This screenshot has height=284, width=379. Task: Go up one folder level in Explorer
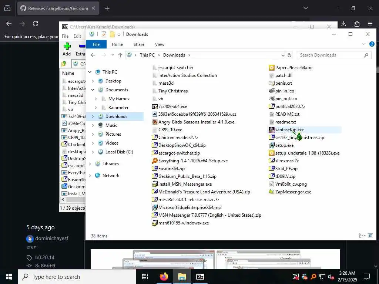tap(120, 55)
